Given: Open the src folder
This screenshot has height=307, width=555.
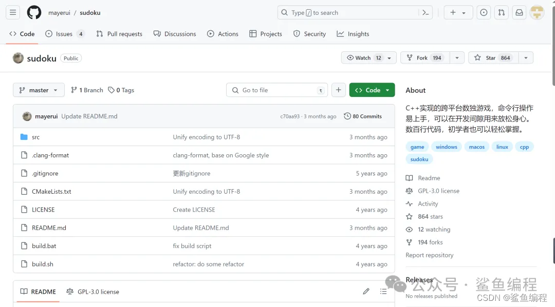Looking at the screenshot, I should 36,137.
